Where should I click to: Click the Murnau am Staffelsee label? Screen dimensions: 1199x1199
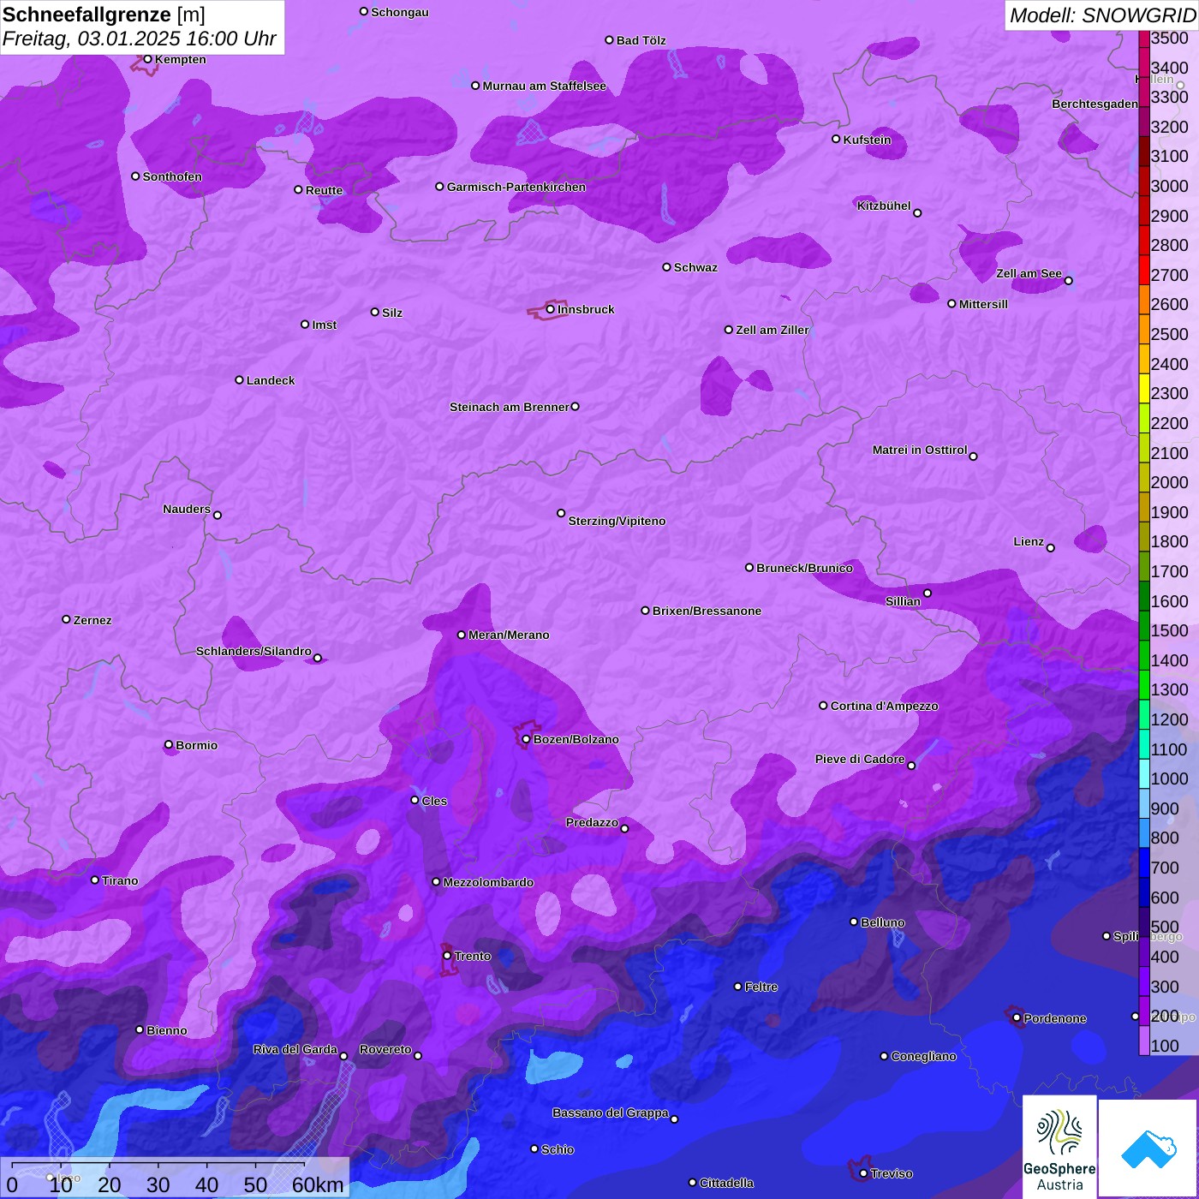coord(544,86)
